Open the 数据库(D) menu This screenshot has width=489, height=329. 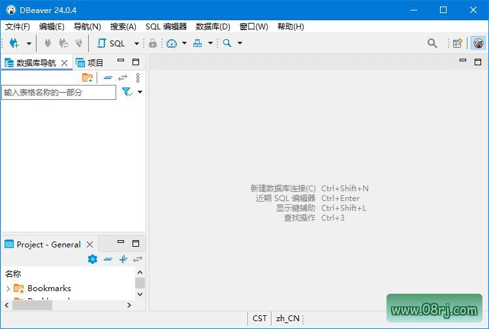point(213,27)
